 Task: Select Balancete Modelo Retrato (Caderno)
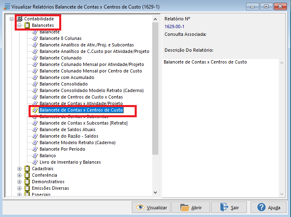click(78, 142)
